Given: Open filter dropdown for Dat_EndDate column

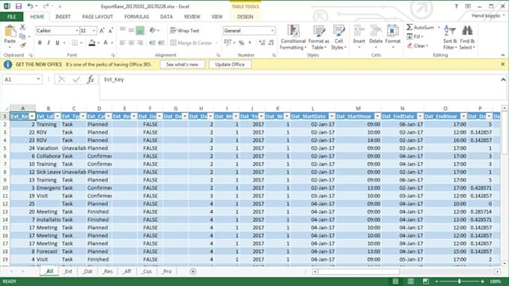Looking at the screenshot, I should coord(420,116).
